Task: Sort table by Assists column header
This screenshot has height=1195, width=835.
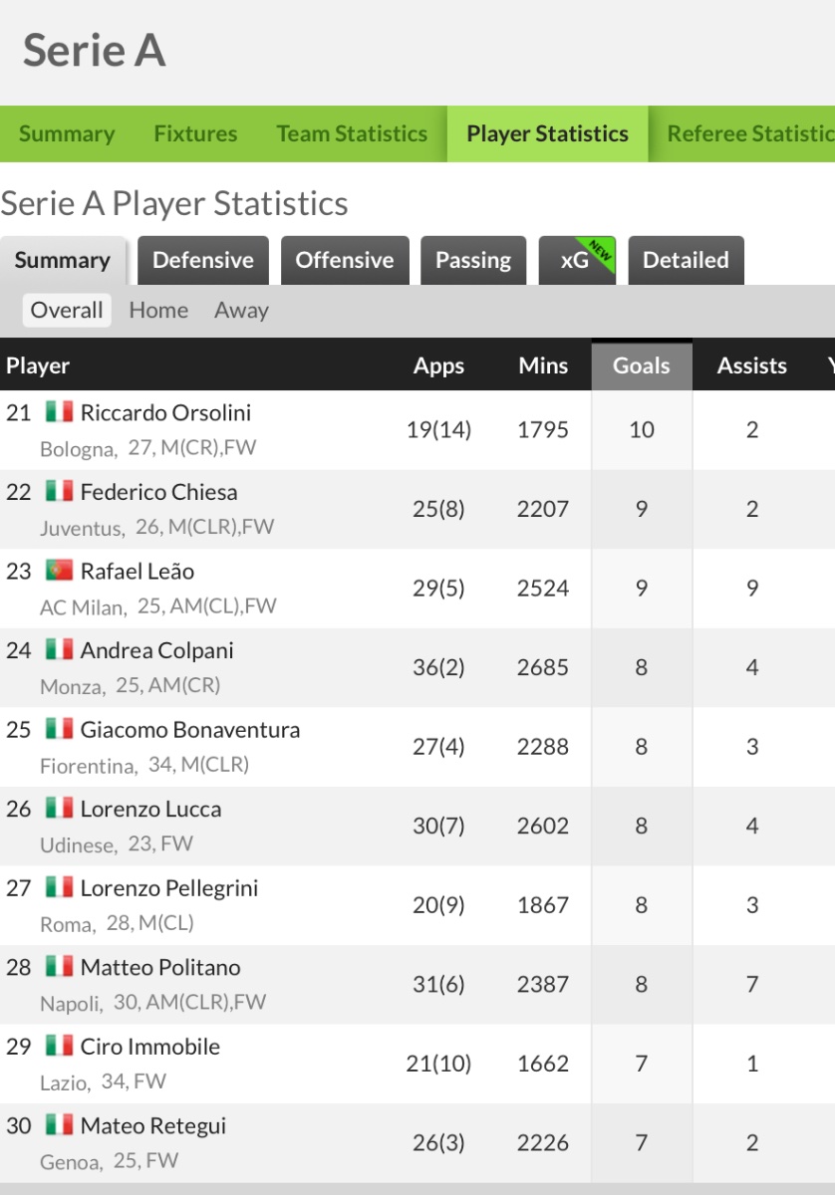Action: (752, 365)
